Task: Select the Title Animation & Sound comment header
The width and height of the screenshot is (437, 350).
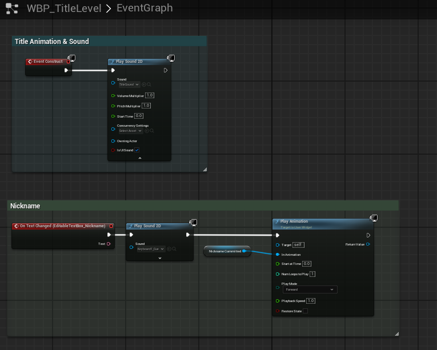Action: point(109,41)
